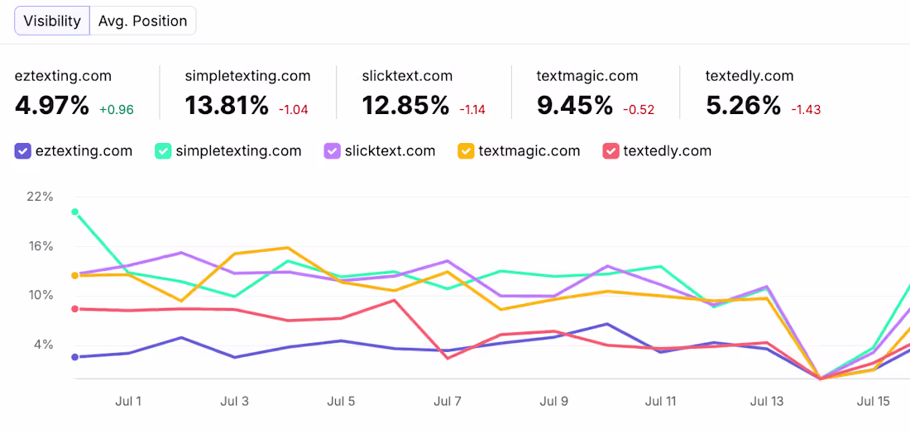The height and width of the screenshot is (433, 910).
Task: Click the eztexting.com 4.97% visibility stat
Action: [74, 93]
